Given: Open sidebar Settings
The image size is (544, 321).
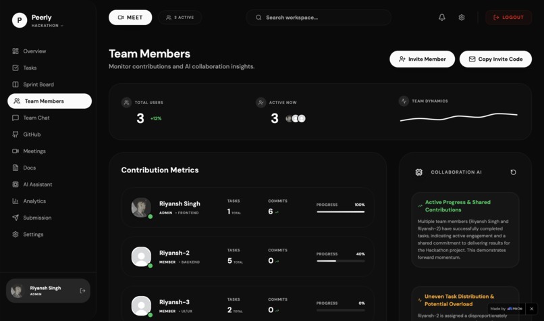Looking at the screenshot, I should click(49, 234).
